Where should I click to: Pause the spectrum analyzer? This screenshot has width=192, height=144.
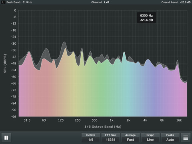click(6, 138)
